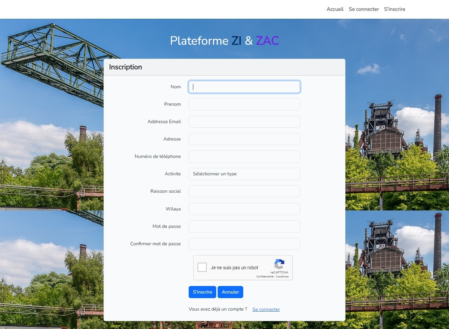Open the Activite type dropdown
This screenshot has width=449, height=329.
[x=244, y=174]
